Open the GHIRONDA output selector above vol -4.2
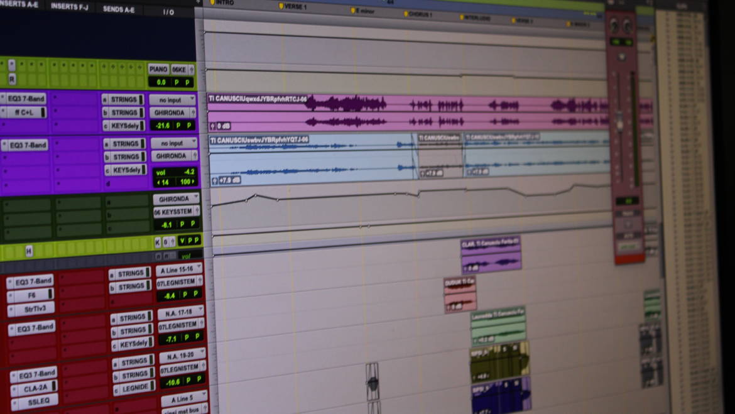This screenshot has width=735, height=414. pos(175,156)
